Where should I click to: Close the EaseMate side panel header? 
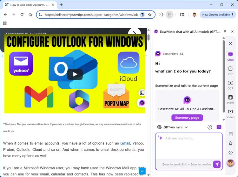(232, 31)
